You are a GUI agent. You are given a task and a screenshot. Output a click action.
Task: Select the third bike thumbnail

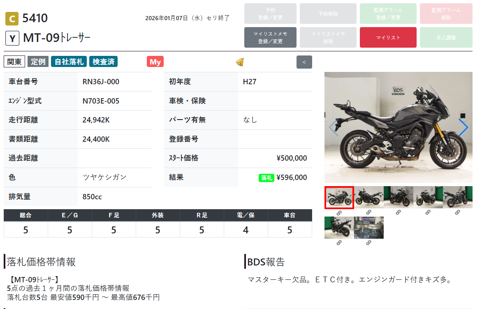coord(399,197)
